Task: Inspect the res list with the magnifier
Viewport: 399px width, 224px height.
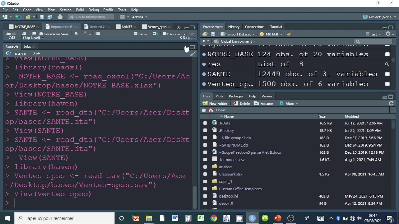Action: pos(387,64)
